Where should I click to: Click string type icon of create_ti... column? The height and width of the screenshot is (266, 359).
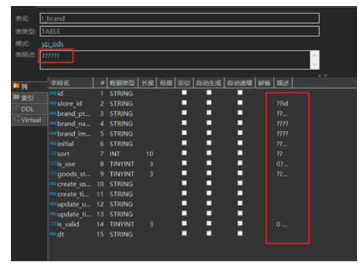[53, 193]
